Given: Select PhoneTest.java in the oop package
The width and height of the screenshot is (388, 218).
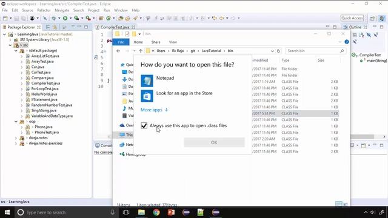Looking at the screenshot, I should 47,132.
